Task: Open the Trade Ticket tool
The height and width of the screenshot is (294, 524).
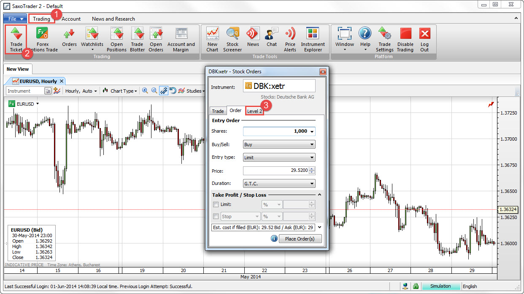Action: point(16,39)
